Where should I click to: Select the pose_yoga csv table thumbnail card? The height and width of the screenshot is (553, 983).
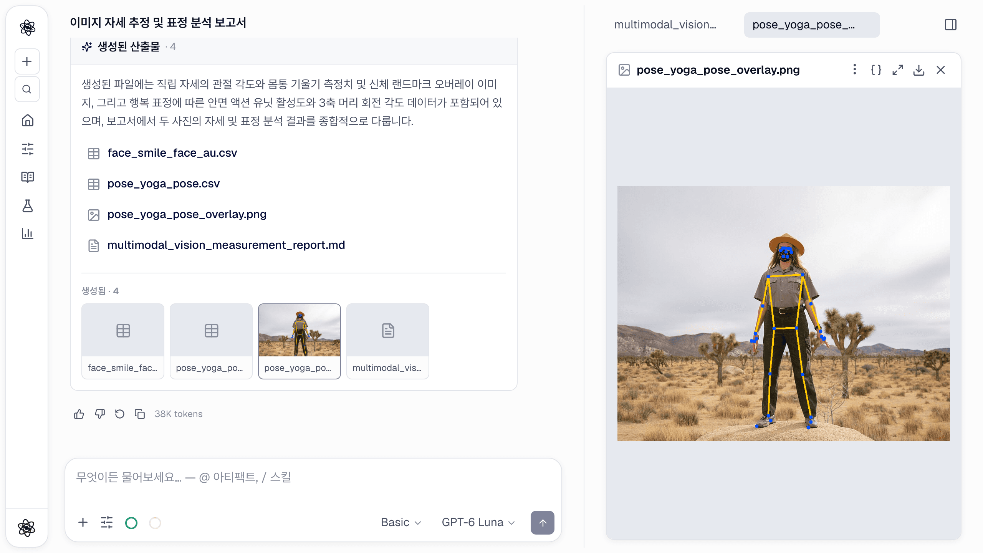[211, 341]
